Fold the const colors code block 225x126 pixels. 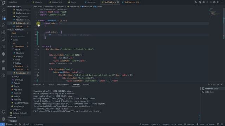[x=39, y=32]
